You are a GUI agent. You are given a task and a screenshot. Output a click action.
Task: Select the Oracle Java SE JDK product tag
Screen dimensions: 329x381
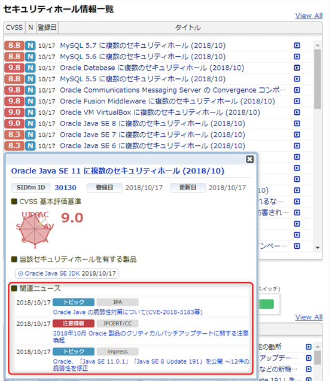pos(67,273)
